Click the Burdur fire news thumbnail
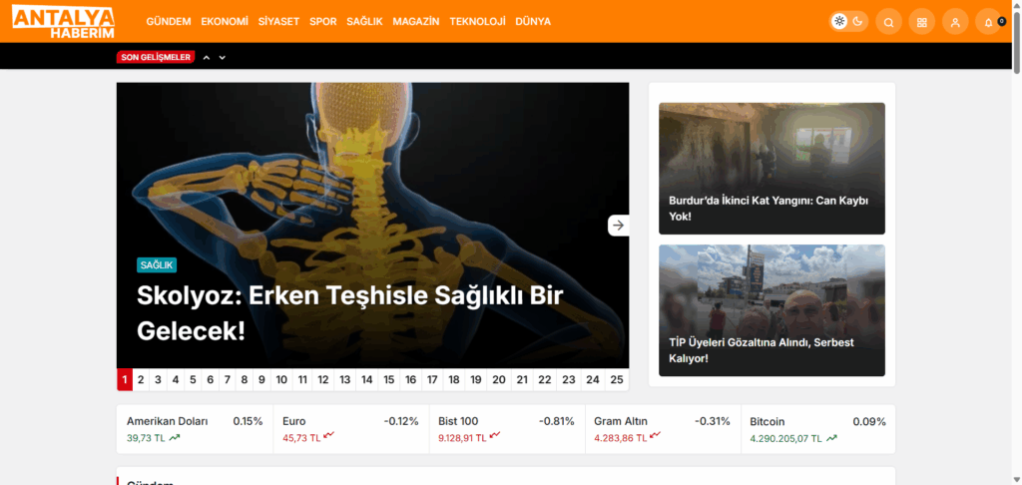Viewport: 1022px width, 485px height. pyautogui.click(x=771, y=169)
